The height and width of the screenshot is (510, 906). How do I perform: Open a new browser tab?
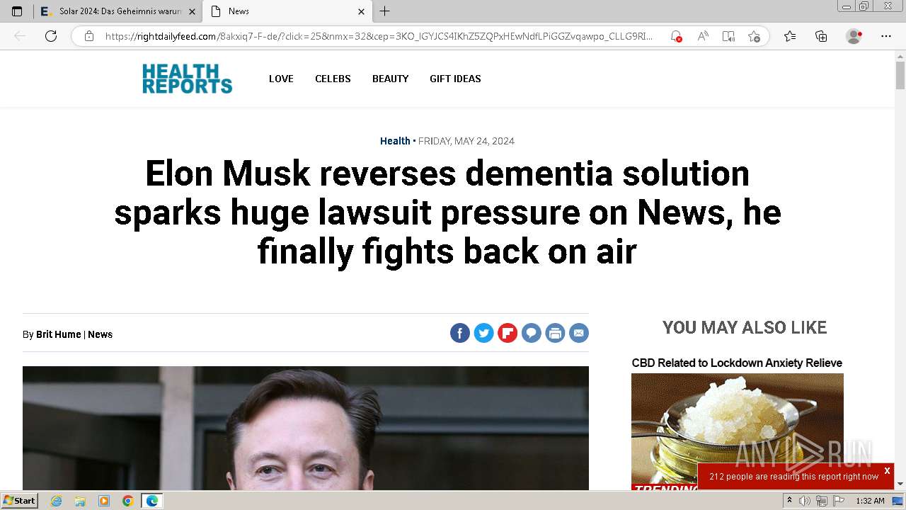click(x=384, y=11)
